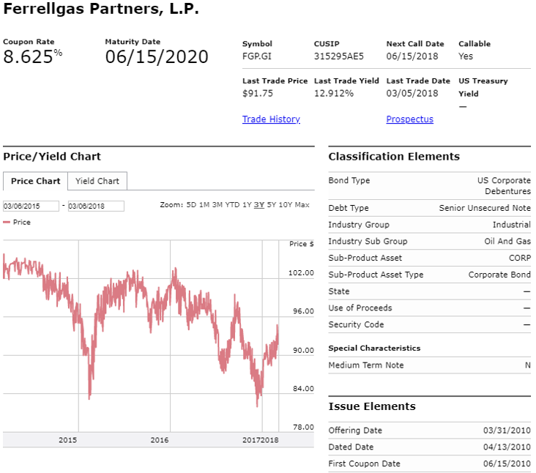Click the Dated Date 04/13/2010

(507, 447)
